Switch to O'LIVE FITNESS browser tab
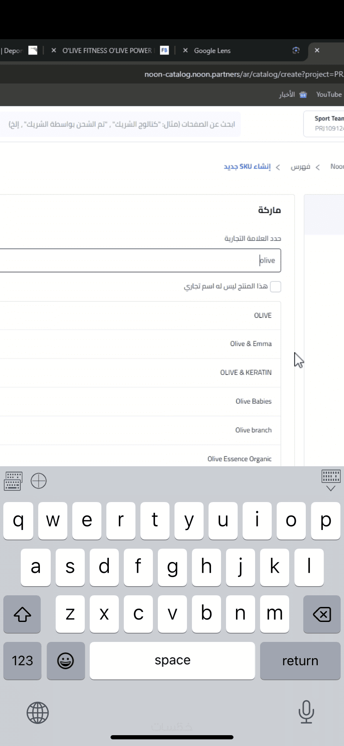 [107, 50]
